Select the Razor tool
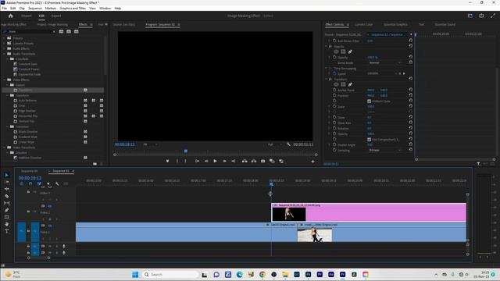Viewport: 500px width, 281px height. [x=7, y=196]
